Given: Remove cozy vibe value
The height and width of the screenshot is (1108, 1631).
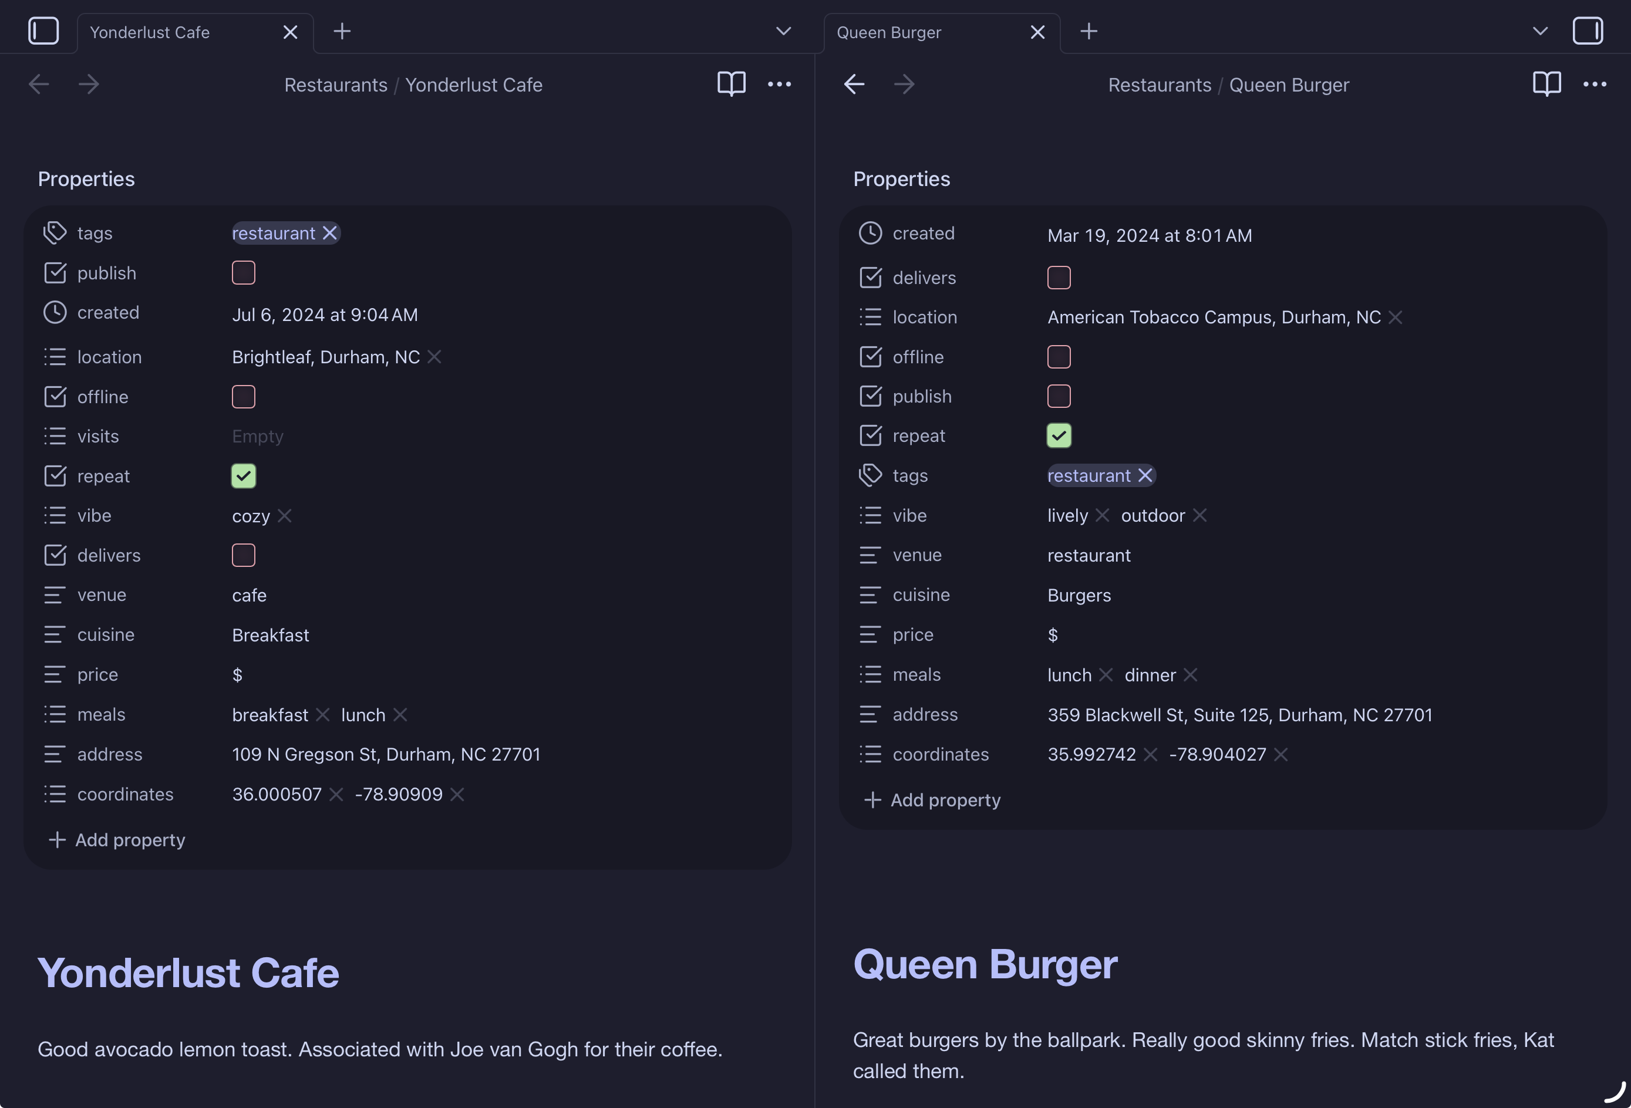Looking at the screenshot, I should (284, 516).
